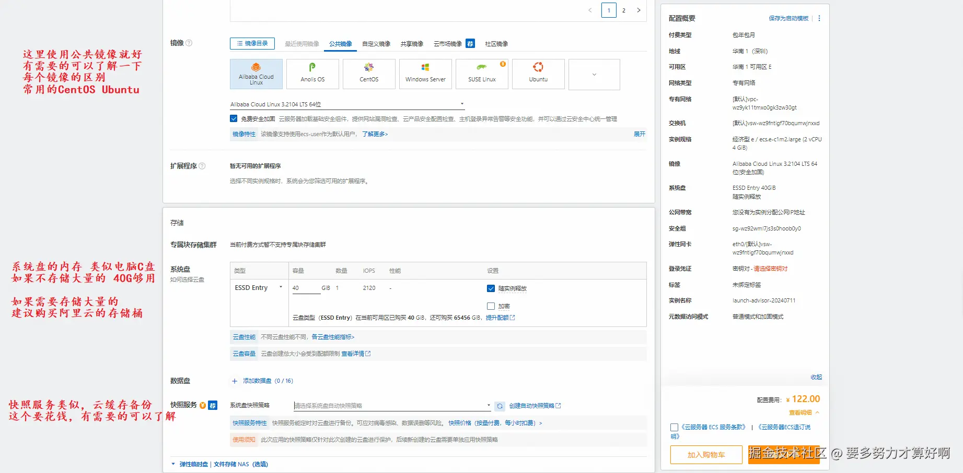Click security group sg-wz92wml7js3s0hoob0y0
Image resolution: width=963 pixels, height=473 pixels.
pyautogui.click(x=767, y=228)
